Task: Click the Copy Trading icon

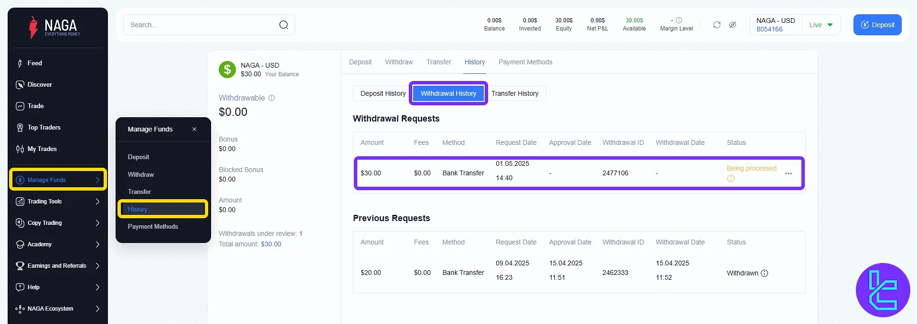Action: tap(20, 223)
